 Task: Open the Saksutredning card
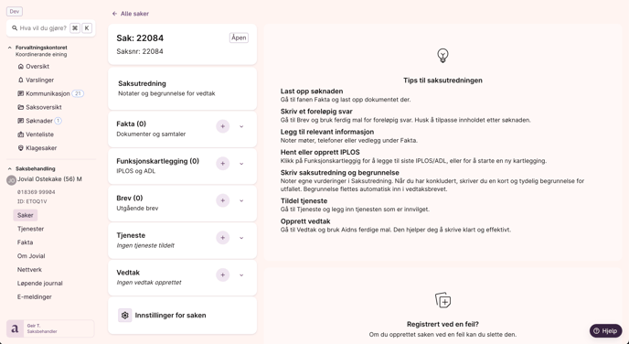tap(182, 89)
